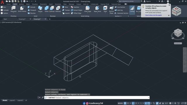187x105 pixels.
Task: Click the Plot (print) icon in quick access toolbar
Action: click(x=24, y=1)
